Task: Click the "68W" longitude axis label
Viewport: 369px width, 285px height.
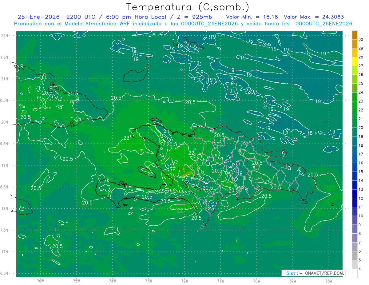Action: [x=329, y=281]
